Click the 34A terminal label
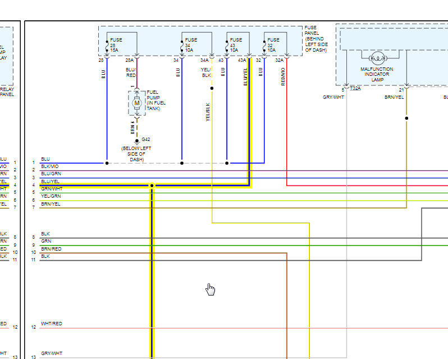 point(204,60)
